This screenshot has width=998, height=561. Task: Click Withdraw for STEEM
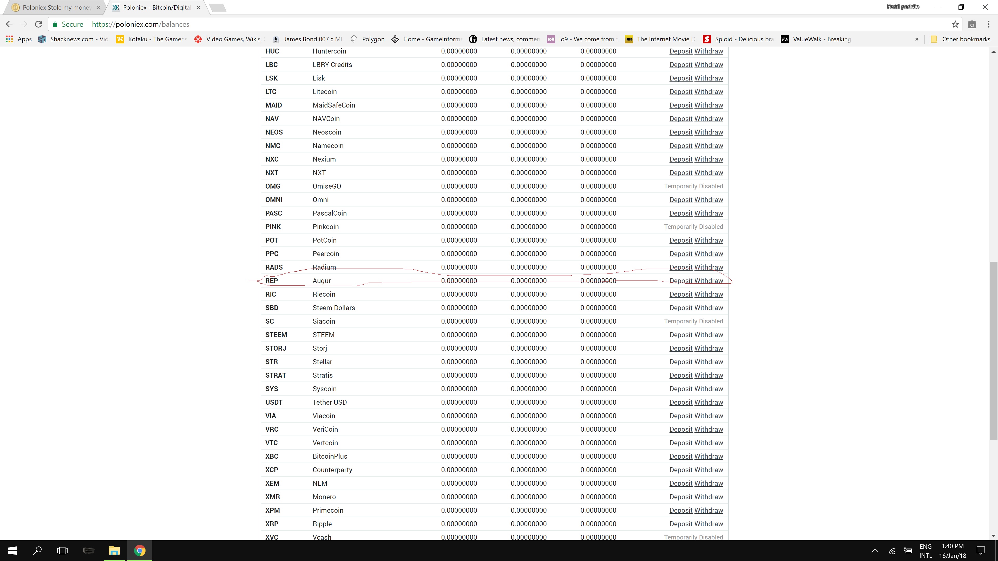click(708, 335)
